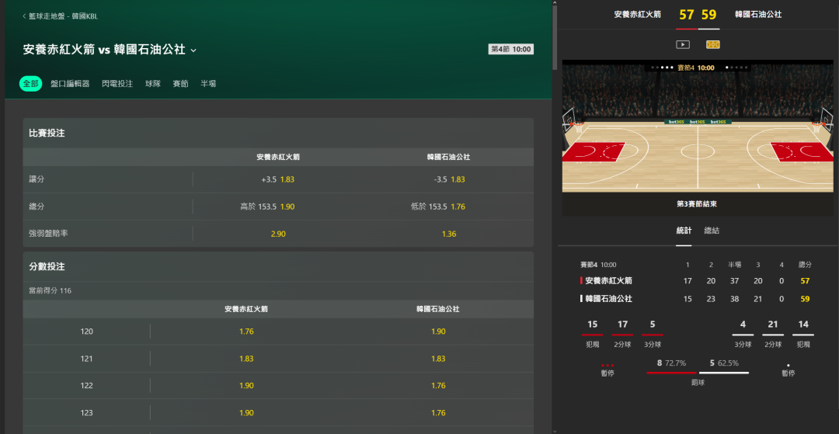Click the 120 points row label

pos(87,332)
